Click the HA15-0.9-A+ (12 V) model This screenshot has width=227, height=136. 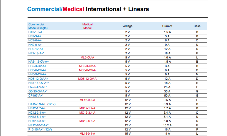pyautogui.click(x=42, y=104)
